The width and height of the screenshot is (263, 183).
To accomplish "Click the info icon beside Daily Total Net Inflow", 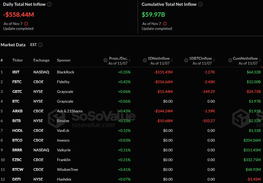I will (49, 4).
